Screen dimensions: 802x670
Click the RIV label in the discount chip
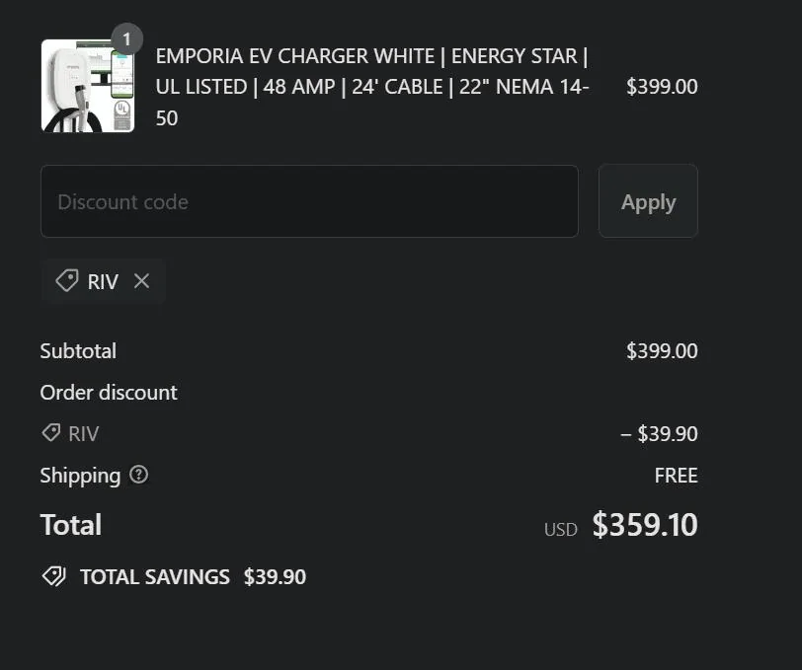point(103,282)
